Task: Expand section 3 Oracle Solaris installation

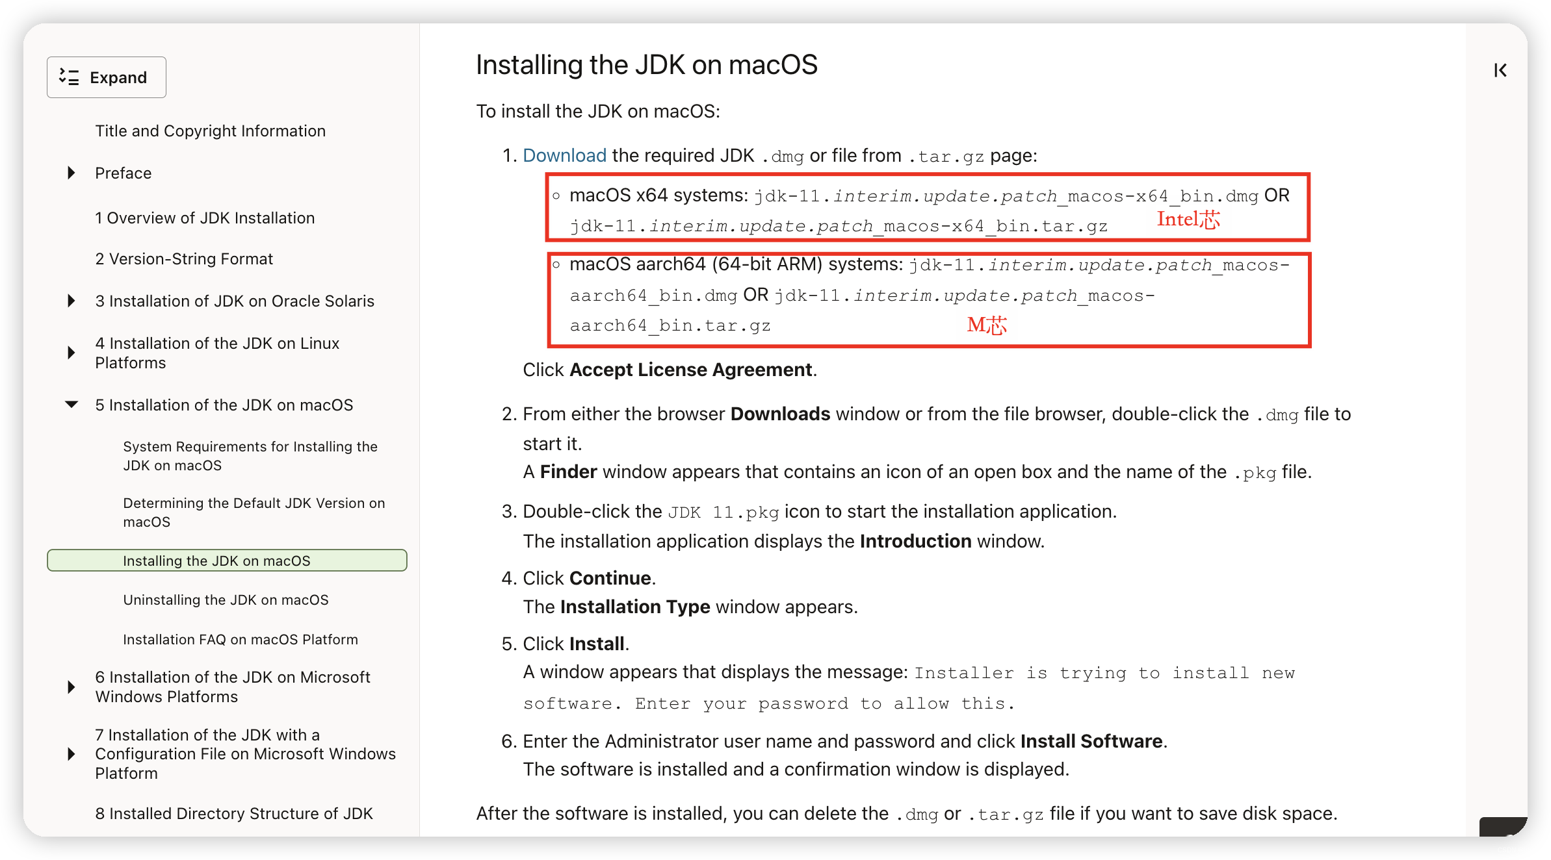Action: point(70,299)
